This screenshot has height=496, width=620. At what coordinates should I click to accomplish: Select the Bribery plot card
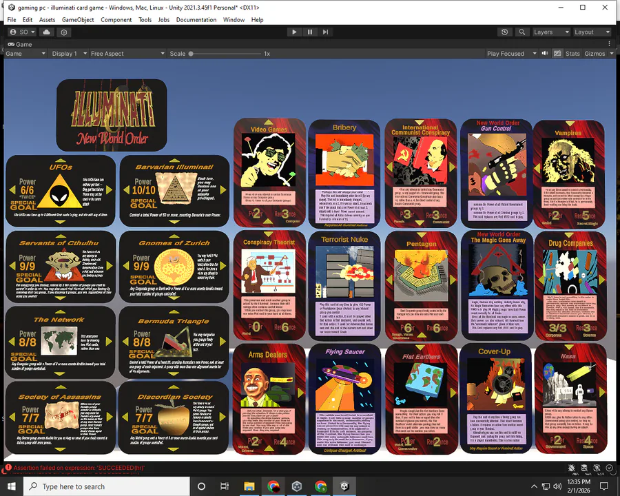click(x=344, y=174)
